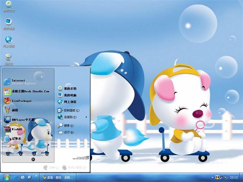Open 运行(R)... dialog from Start menu
The image size is (243, 182).
68,132
